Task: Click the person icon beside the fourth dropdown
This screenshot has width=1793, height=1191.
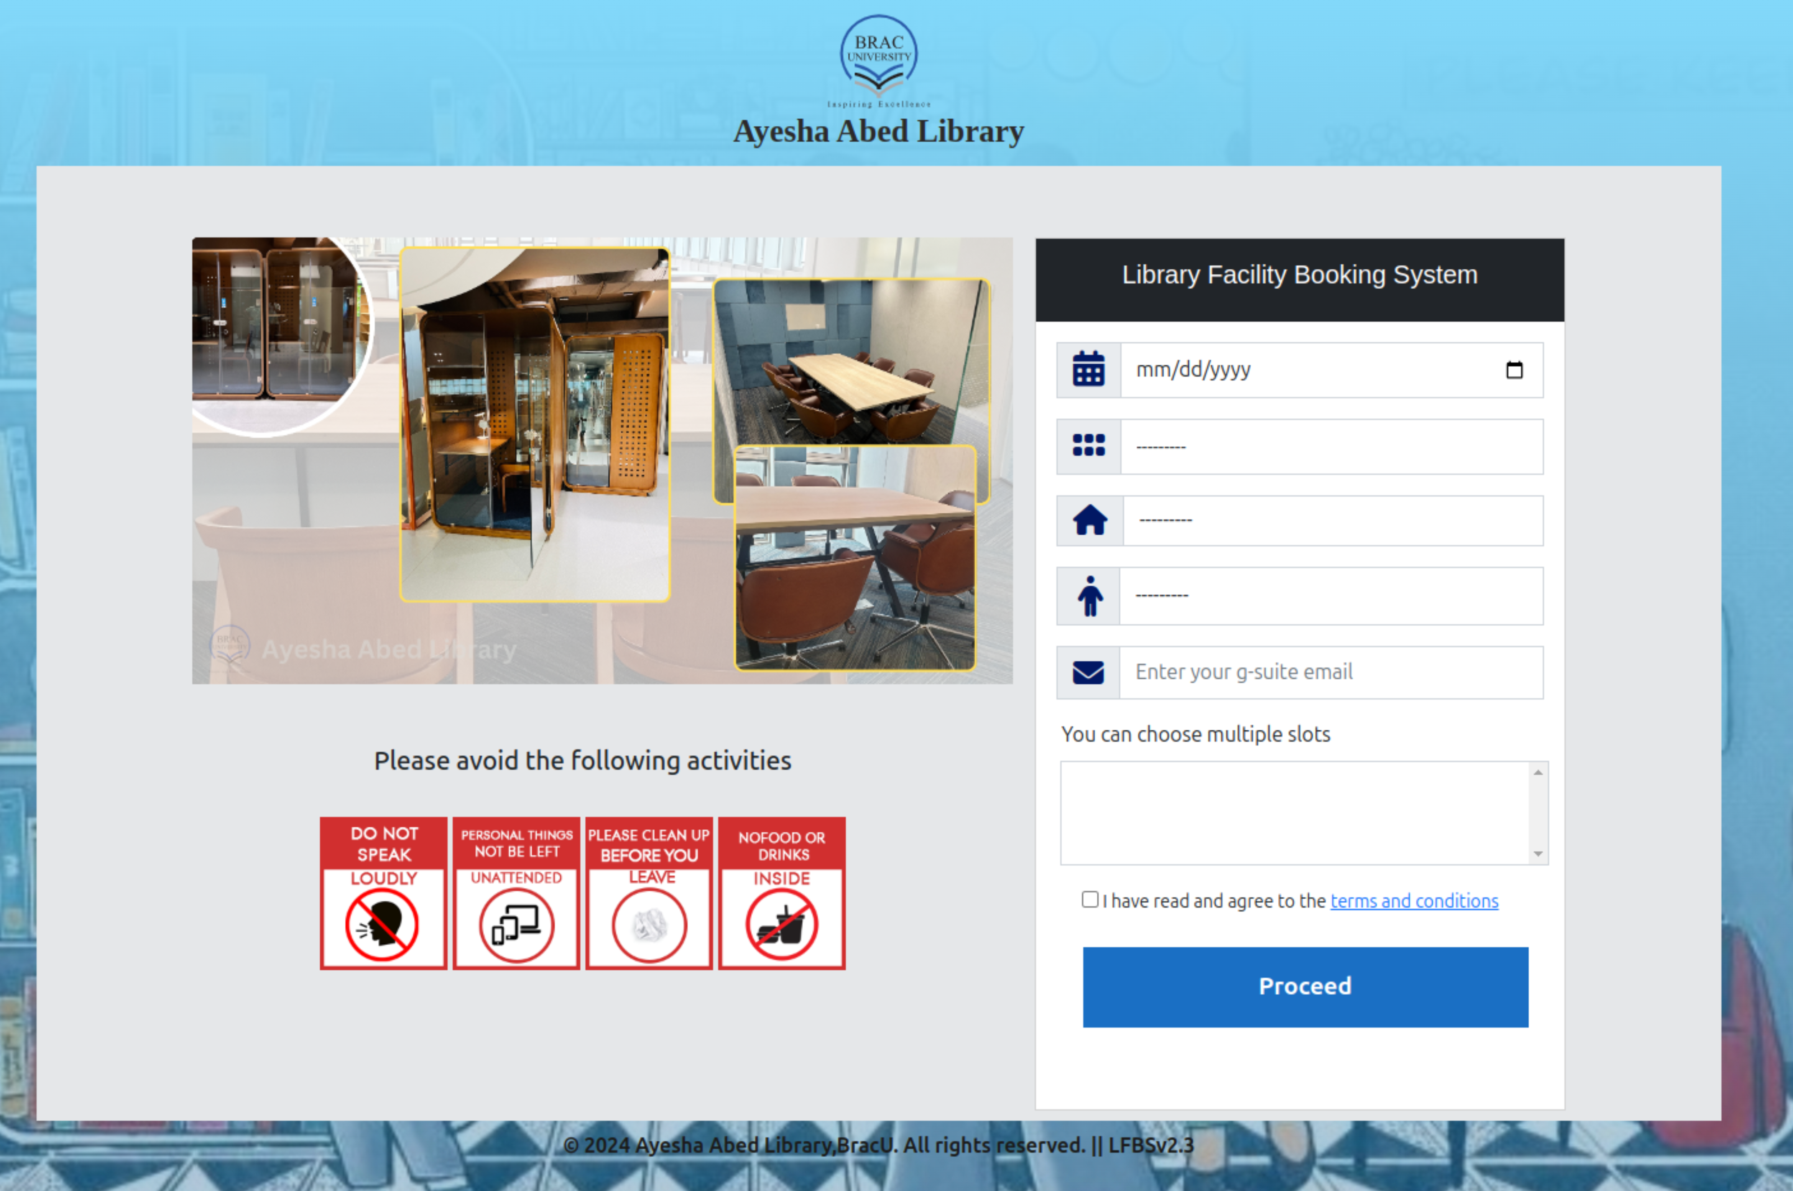Action: pos(1090,596)
